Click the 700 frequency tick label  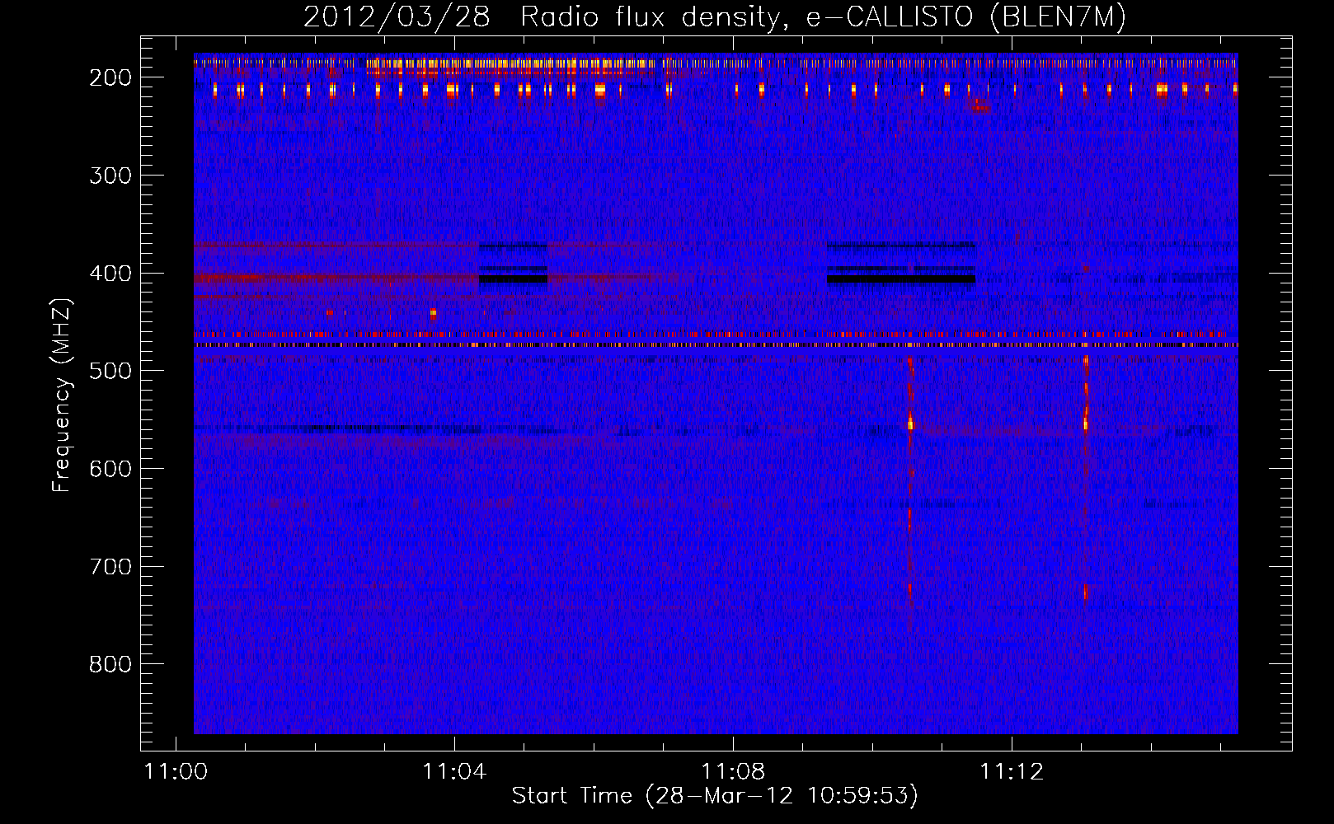point(110,567)
